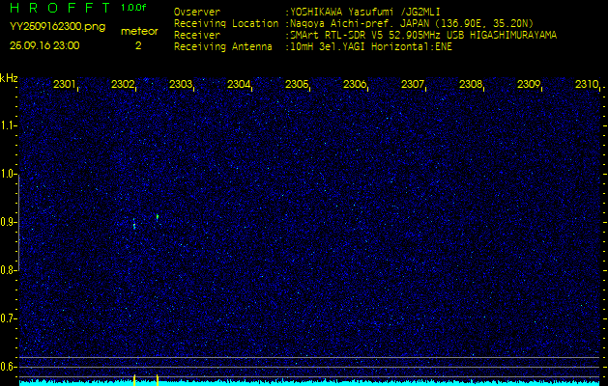The height and width of the screenshot is (386, 608).
Task: Click the 2307 time marker
Action: tap(412, 84)
